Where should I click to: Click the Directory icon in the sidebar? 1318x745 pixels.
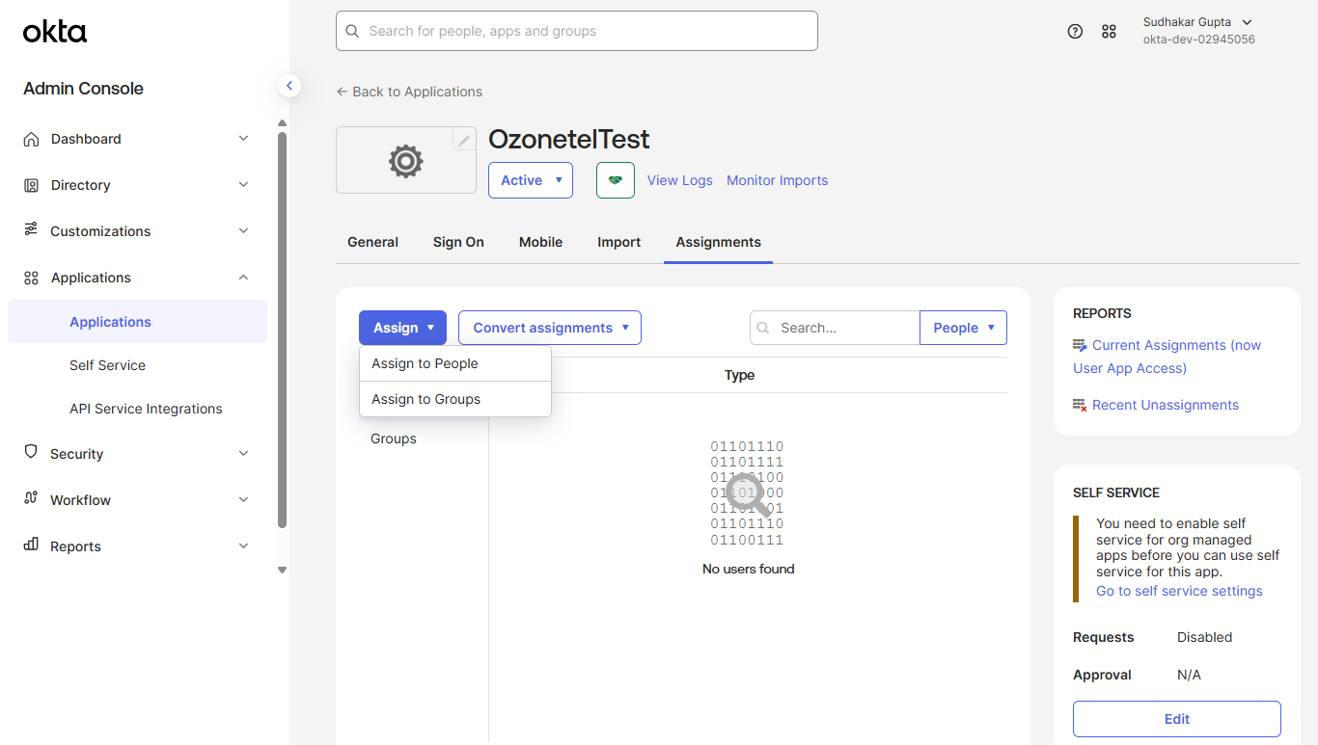pos(31,185)
